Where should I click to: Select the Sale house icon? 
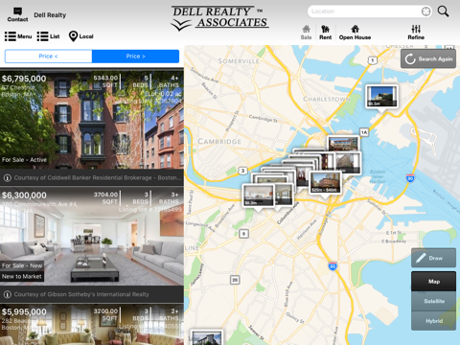pos(306,29)
